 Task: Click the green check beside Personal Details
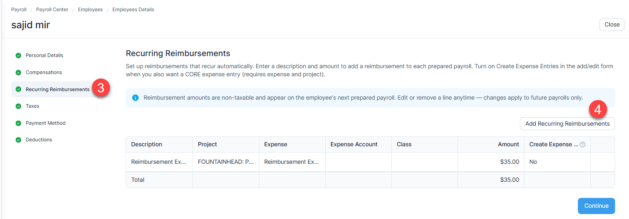tap(18, 56)
